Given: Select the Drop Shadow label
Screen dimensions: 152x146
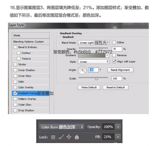Looking at the screenshot, I should [x=26, y=111].
